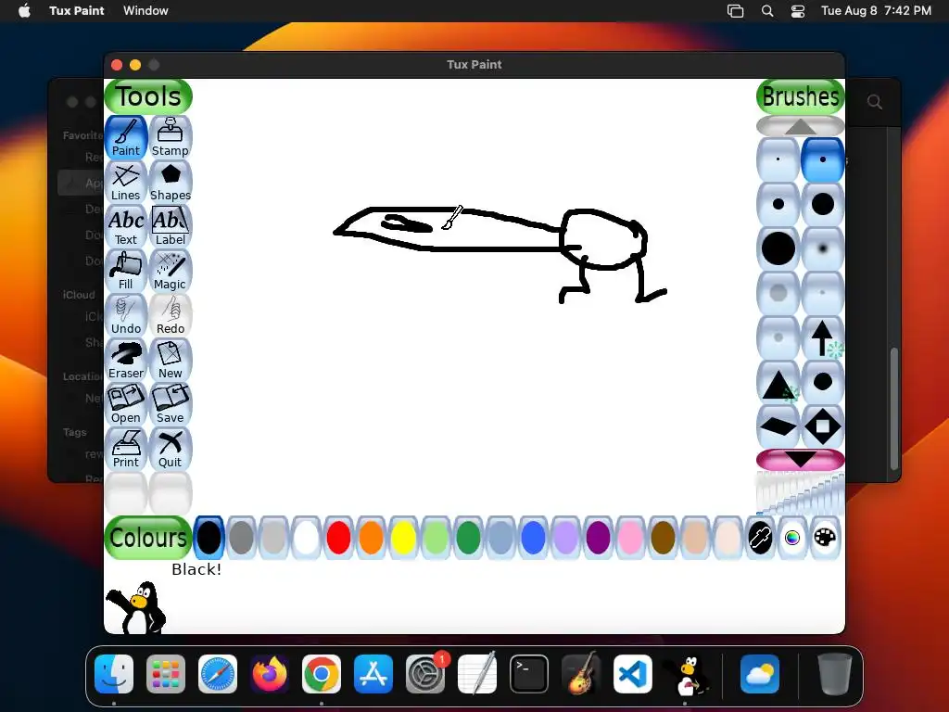949x712 pixels.
Task: Choose the Lines tool
Action: coord(126,183)
